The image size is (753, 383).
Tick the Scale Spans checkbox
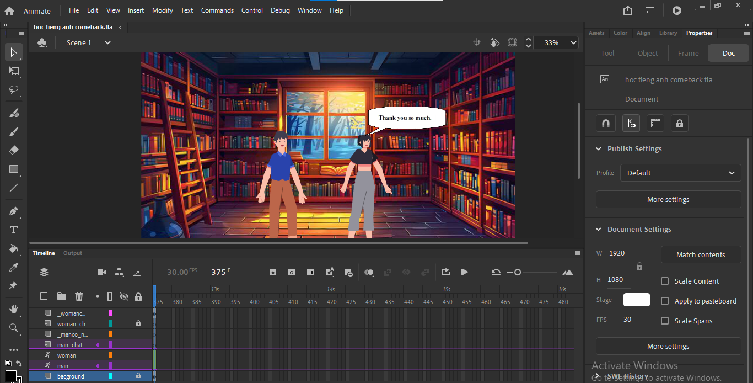(x=665, y=321)
